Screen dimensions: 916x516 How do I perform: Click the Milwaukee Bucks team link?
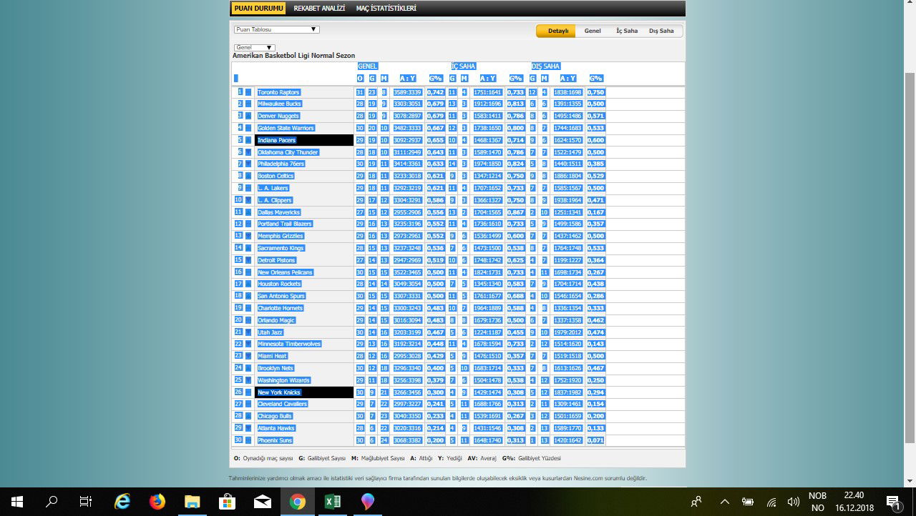(280, 104)
